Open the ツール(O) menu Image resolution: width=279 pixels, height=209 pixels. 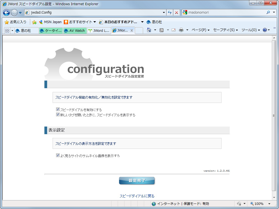point(251,30)
